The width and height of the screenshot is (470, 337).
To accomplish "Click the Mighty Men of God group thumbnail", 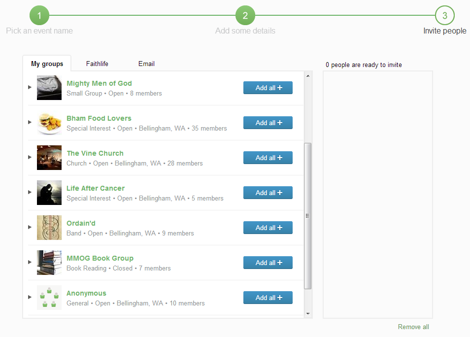I will 49,88.
